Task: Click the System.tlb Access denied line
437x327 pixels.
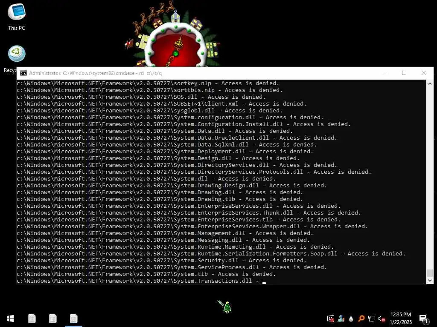Action: click(x=146, y=274)
